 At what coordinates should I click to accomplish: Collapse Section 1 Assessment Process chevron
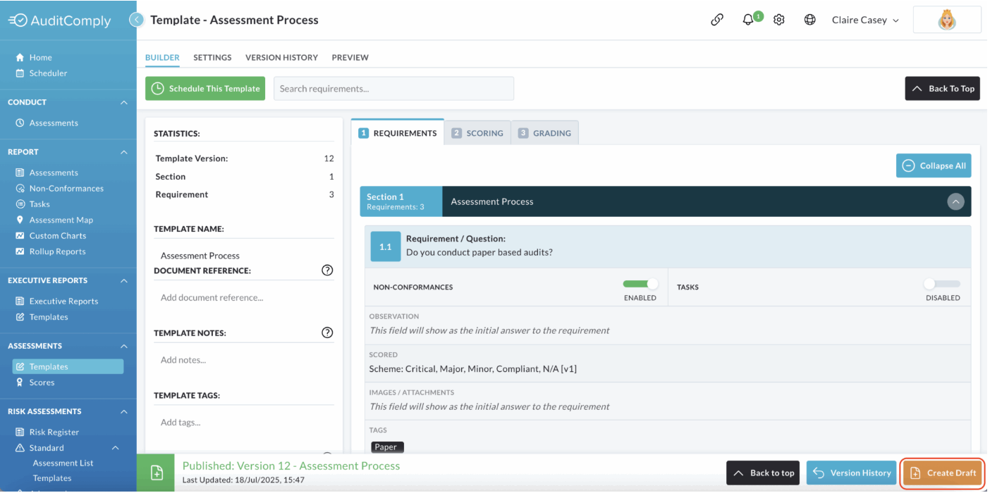pyautogui.click(x=955, y=201)
